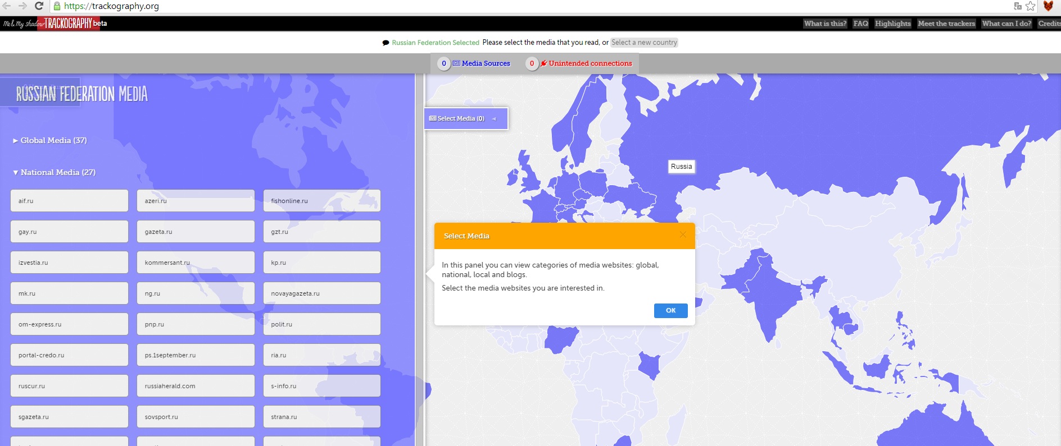The height and width of the screenshot is (446, 1061).
Task: Collapse the Select Media panel arrow
Action: (x=494, y=119)
